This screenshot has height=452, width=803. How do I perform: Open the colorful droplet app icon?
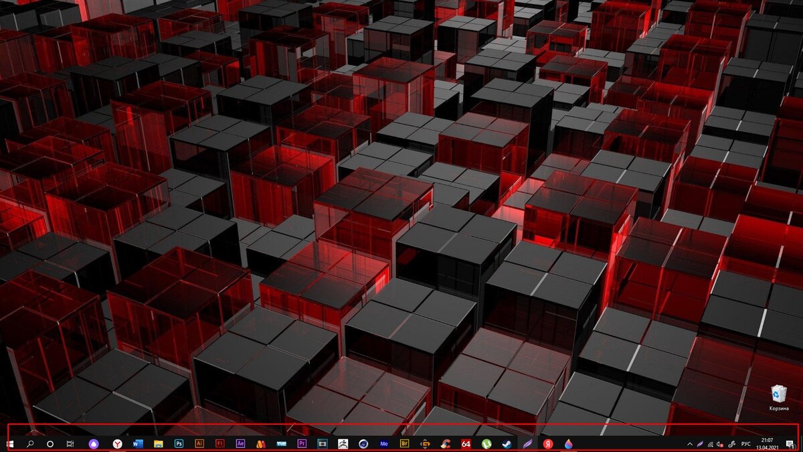click(568, 444)
